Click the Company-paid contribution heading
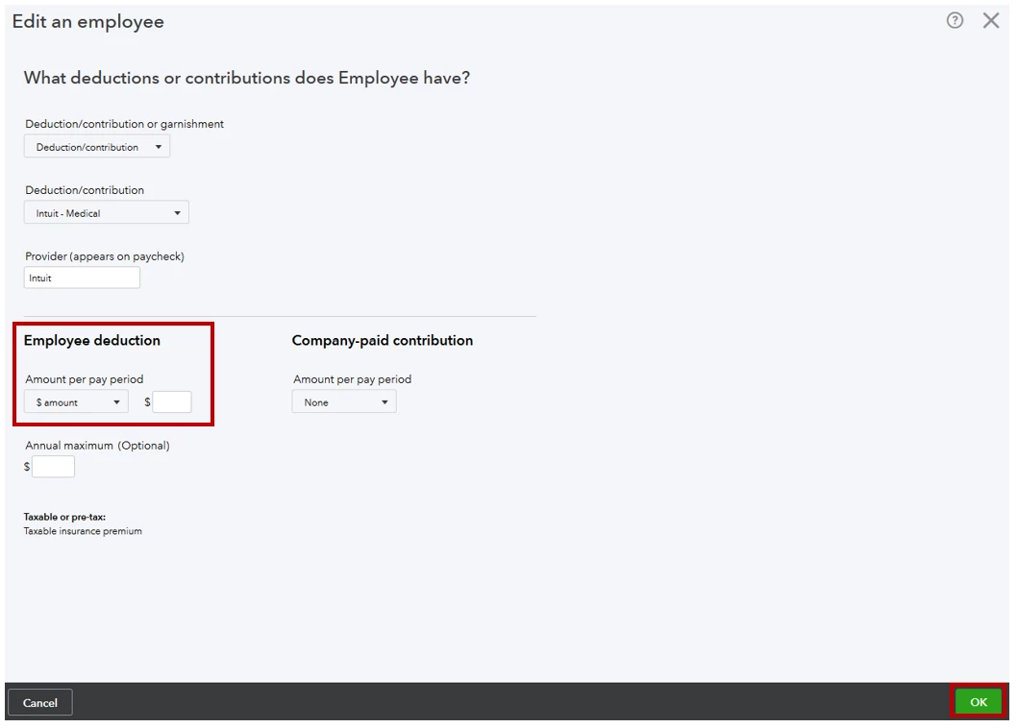The image size is (1018, 728). pyautogui.click(x=383, y=341)
